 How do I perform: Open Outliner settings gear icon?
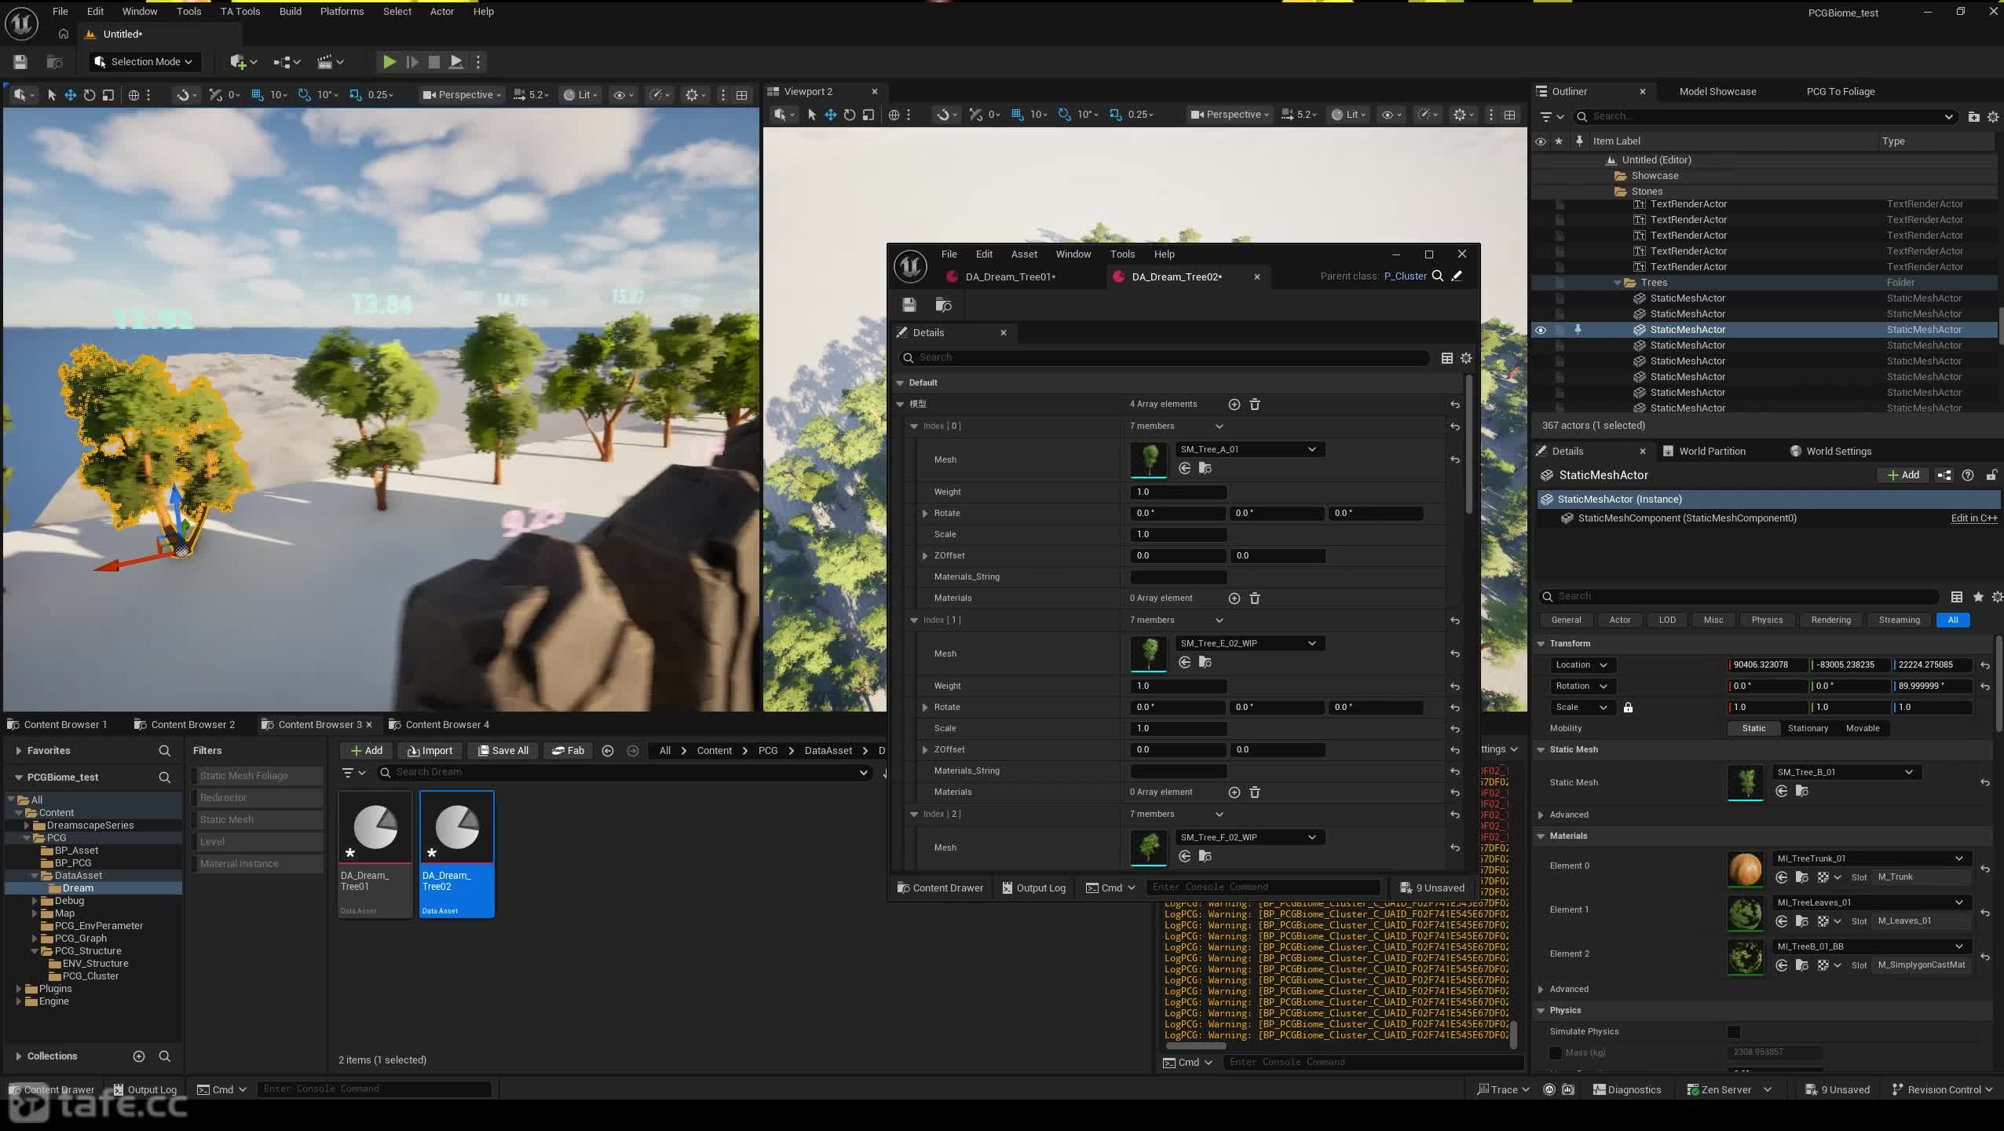[x=1992, y=117]
